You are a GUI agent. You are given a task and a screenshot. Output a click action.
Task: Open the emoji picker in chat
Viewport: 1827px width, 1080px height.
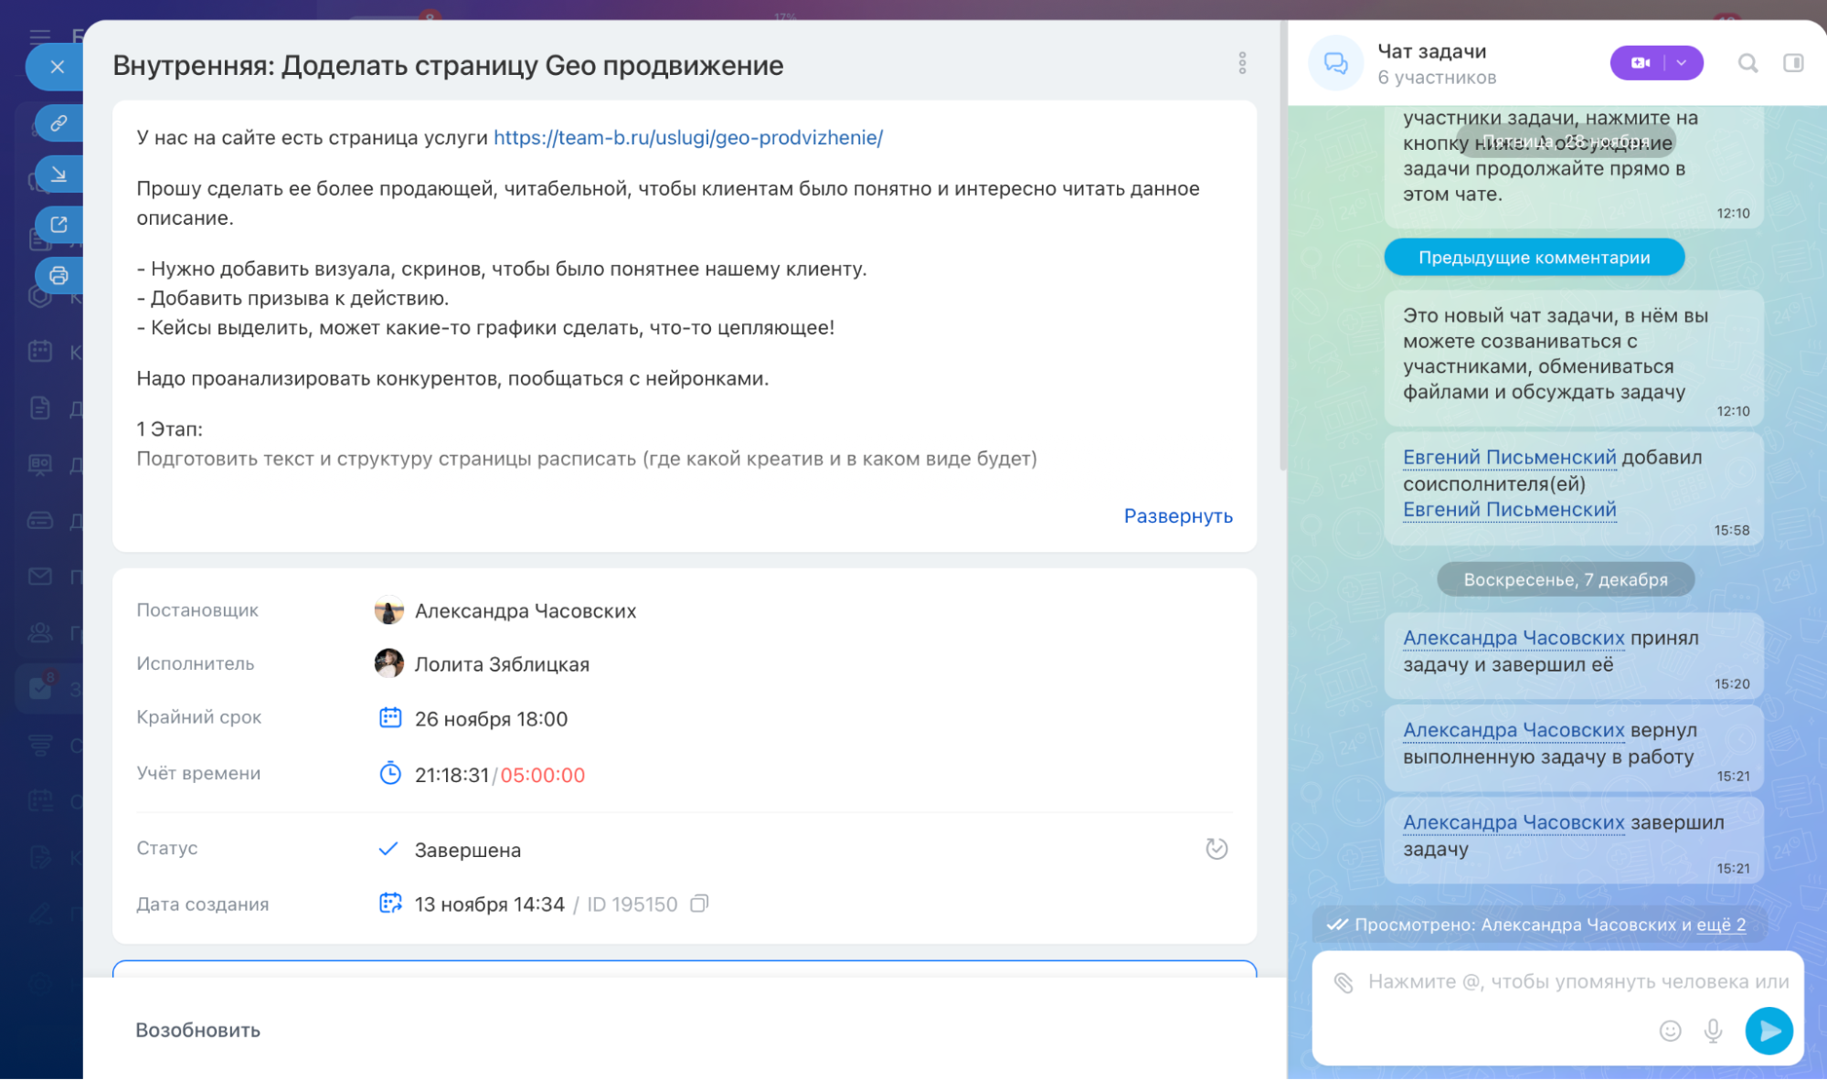pyautogui.click(x=1670, y=1031)
